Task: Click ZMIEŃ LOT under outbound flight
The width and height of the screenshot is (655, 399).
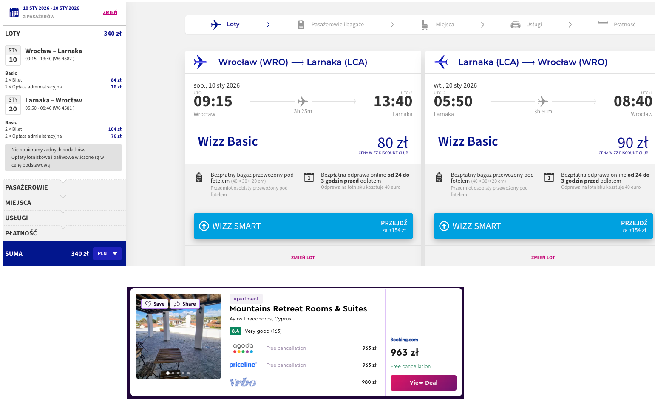Action: (x=303, y=258)
